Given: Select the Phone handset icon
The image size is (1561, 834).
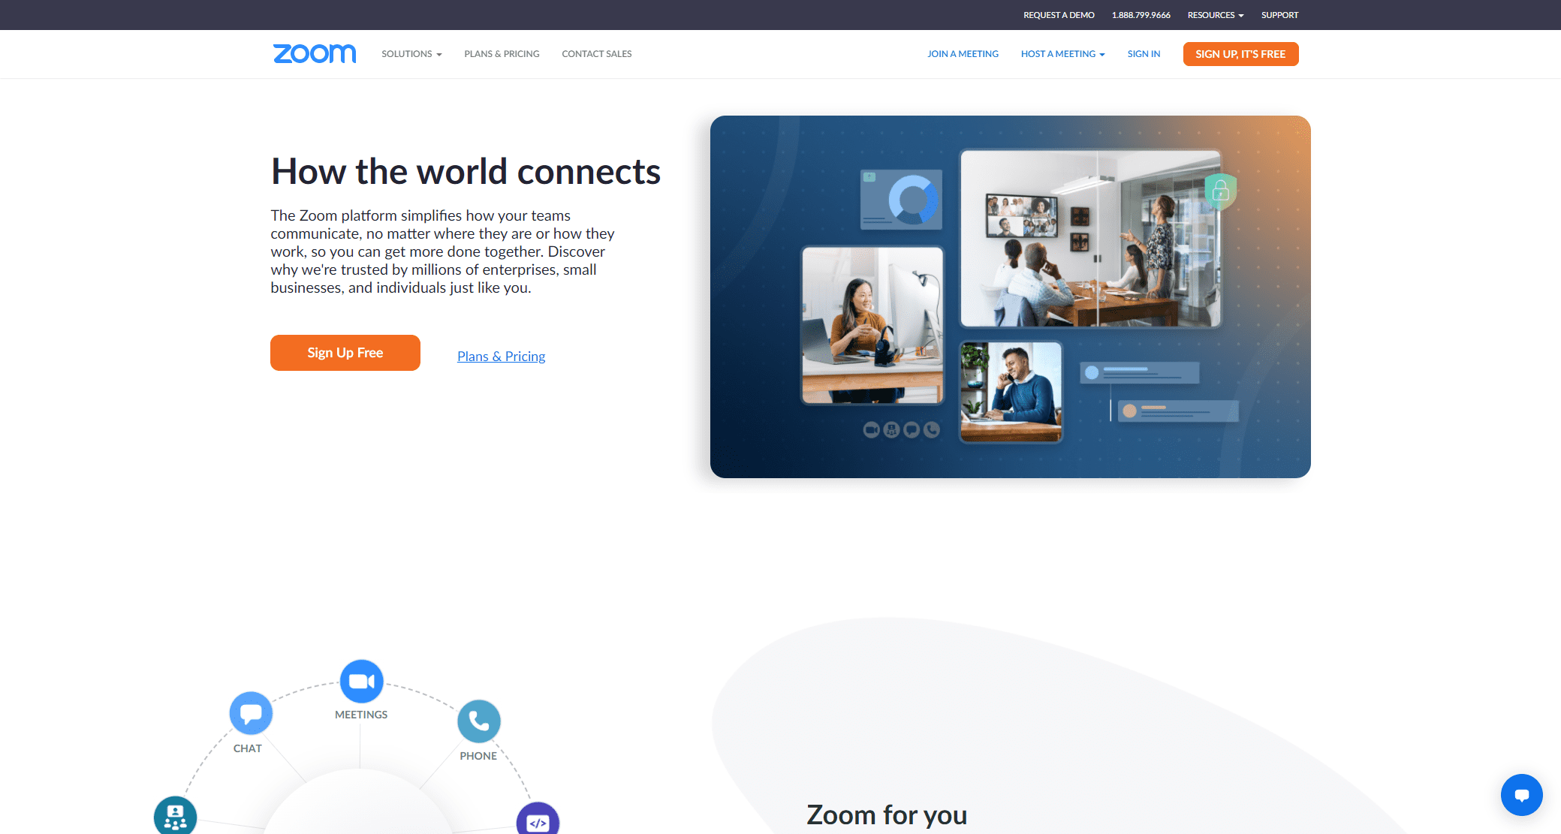Looking at the screenshot, I should (x=479, y=721).
